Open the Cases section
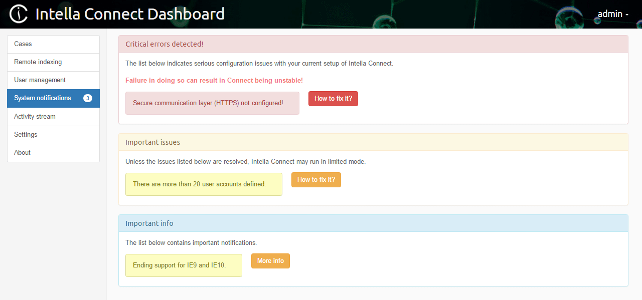The width and height of the screenshot is (642, 300). (x=23, y=44)
